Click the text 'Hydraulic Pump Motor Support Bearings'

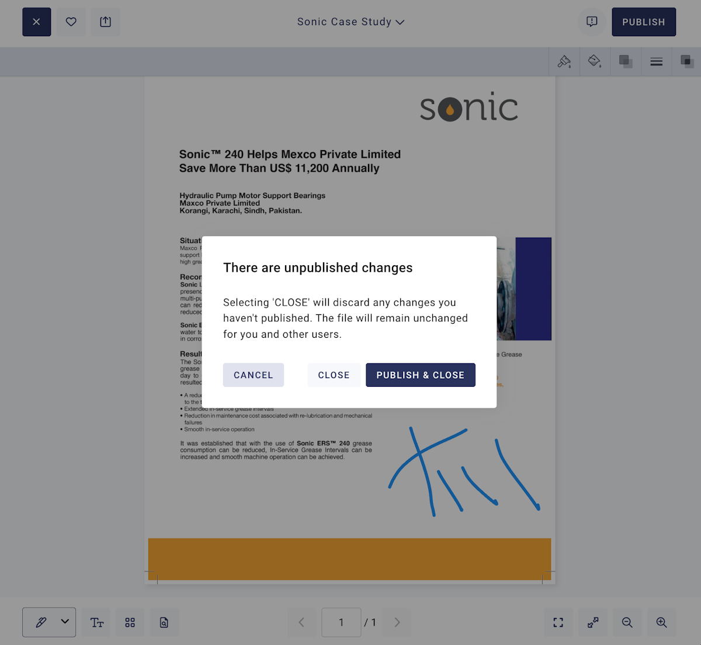[252, 196]
